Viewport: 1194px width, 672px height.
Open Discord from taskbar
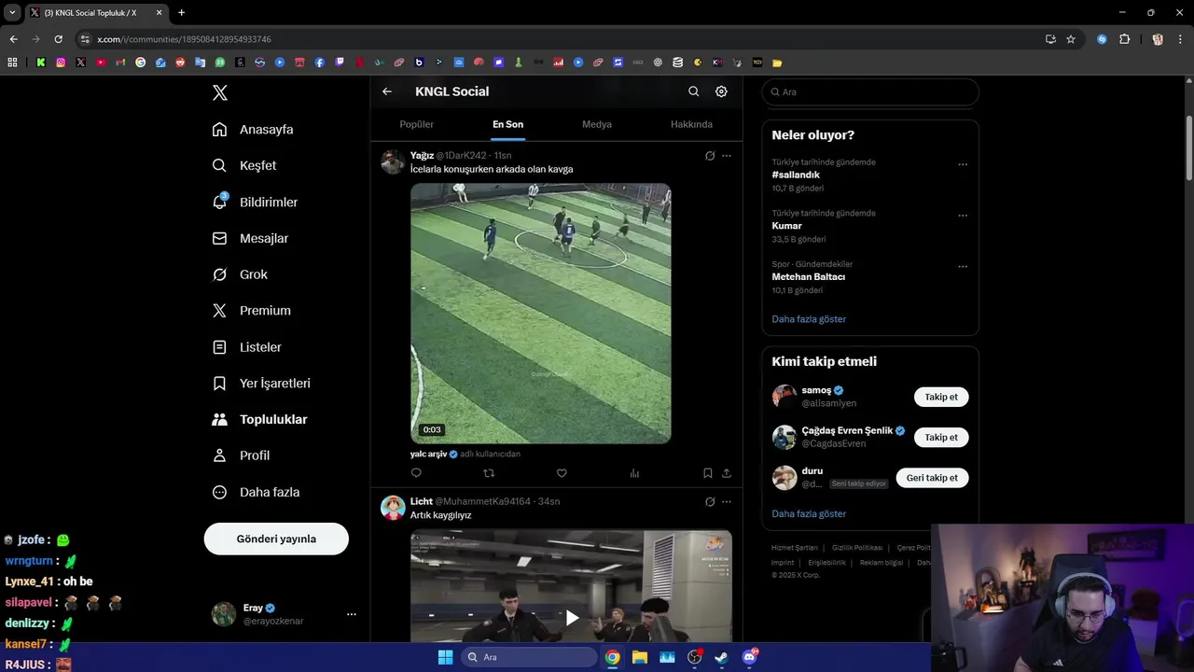point(749,657)
